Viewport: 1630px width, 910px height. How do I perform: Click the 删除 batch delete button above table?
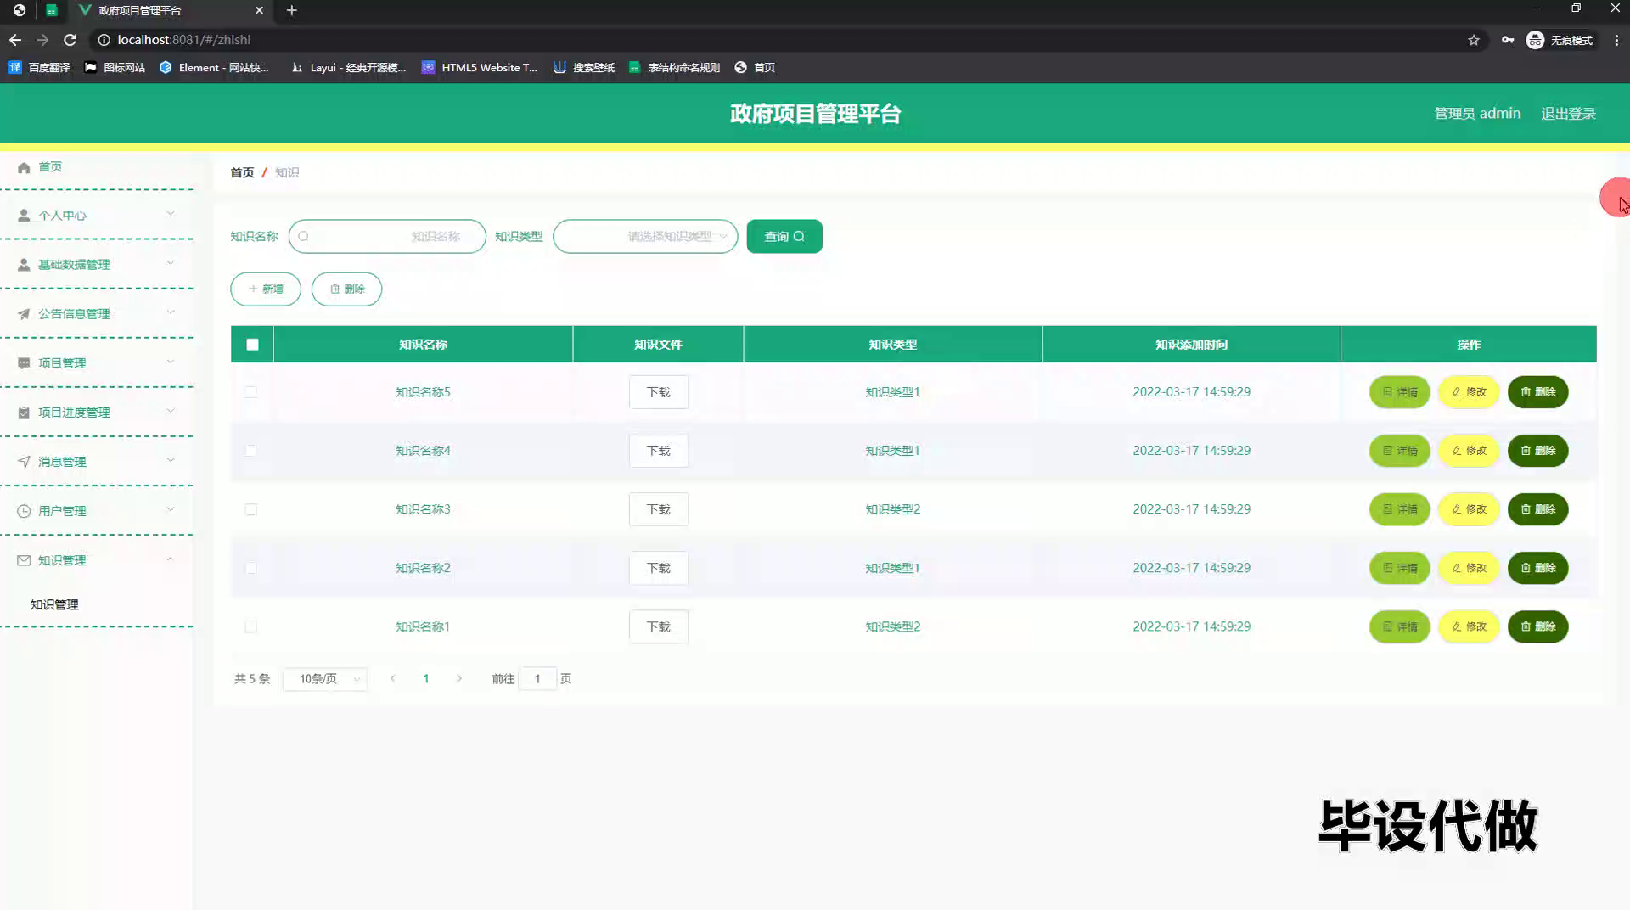346,289
